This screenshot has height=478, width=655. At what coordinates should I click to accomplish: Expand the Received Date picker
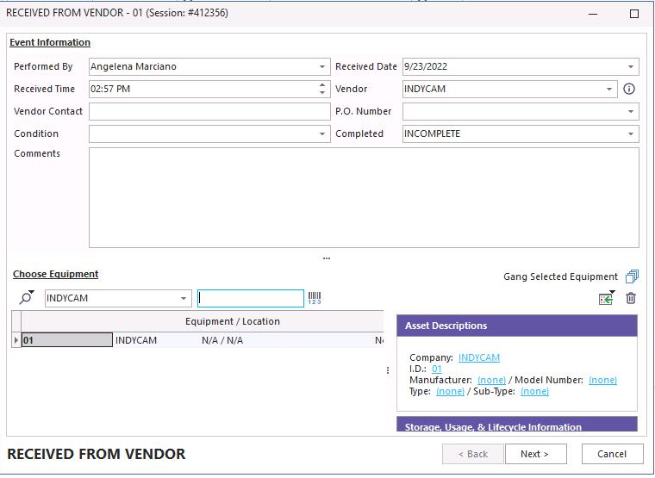coord(631,66)
